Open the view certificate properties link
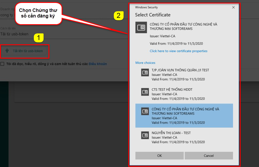The width and height of the screenshot is (259, 167). click(178, 51)
